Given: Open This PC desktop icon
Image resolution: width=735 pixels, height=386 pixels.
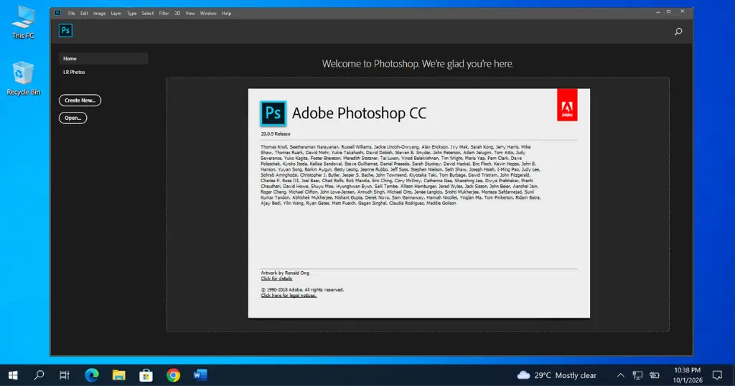Looking at the screenshot, I should pos(23,22).
